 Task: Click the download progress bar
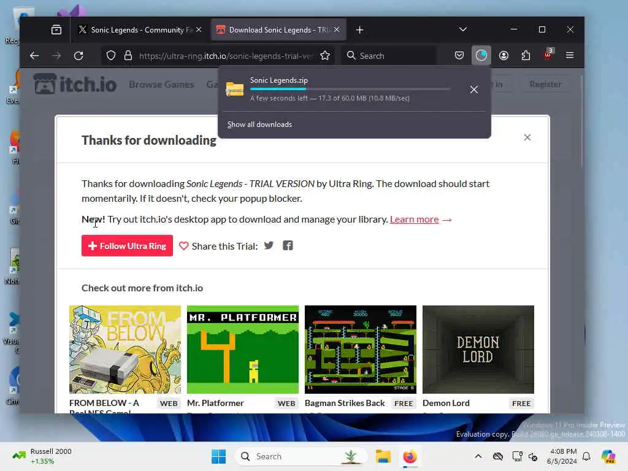click(350, 89)
